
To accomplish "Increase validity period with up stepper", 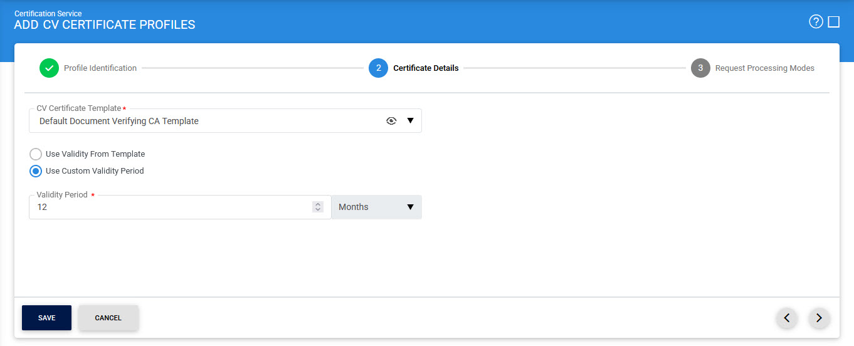I will [x=318, y=204].
